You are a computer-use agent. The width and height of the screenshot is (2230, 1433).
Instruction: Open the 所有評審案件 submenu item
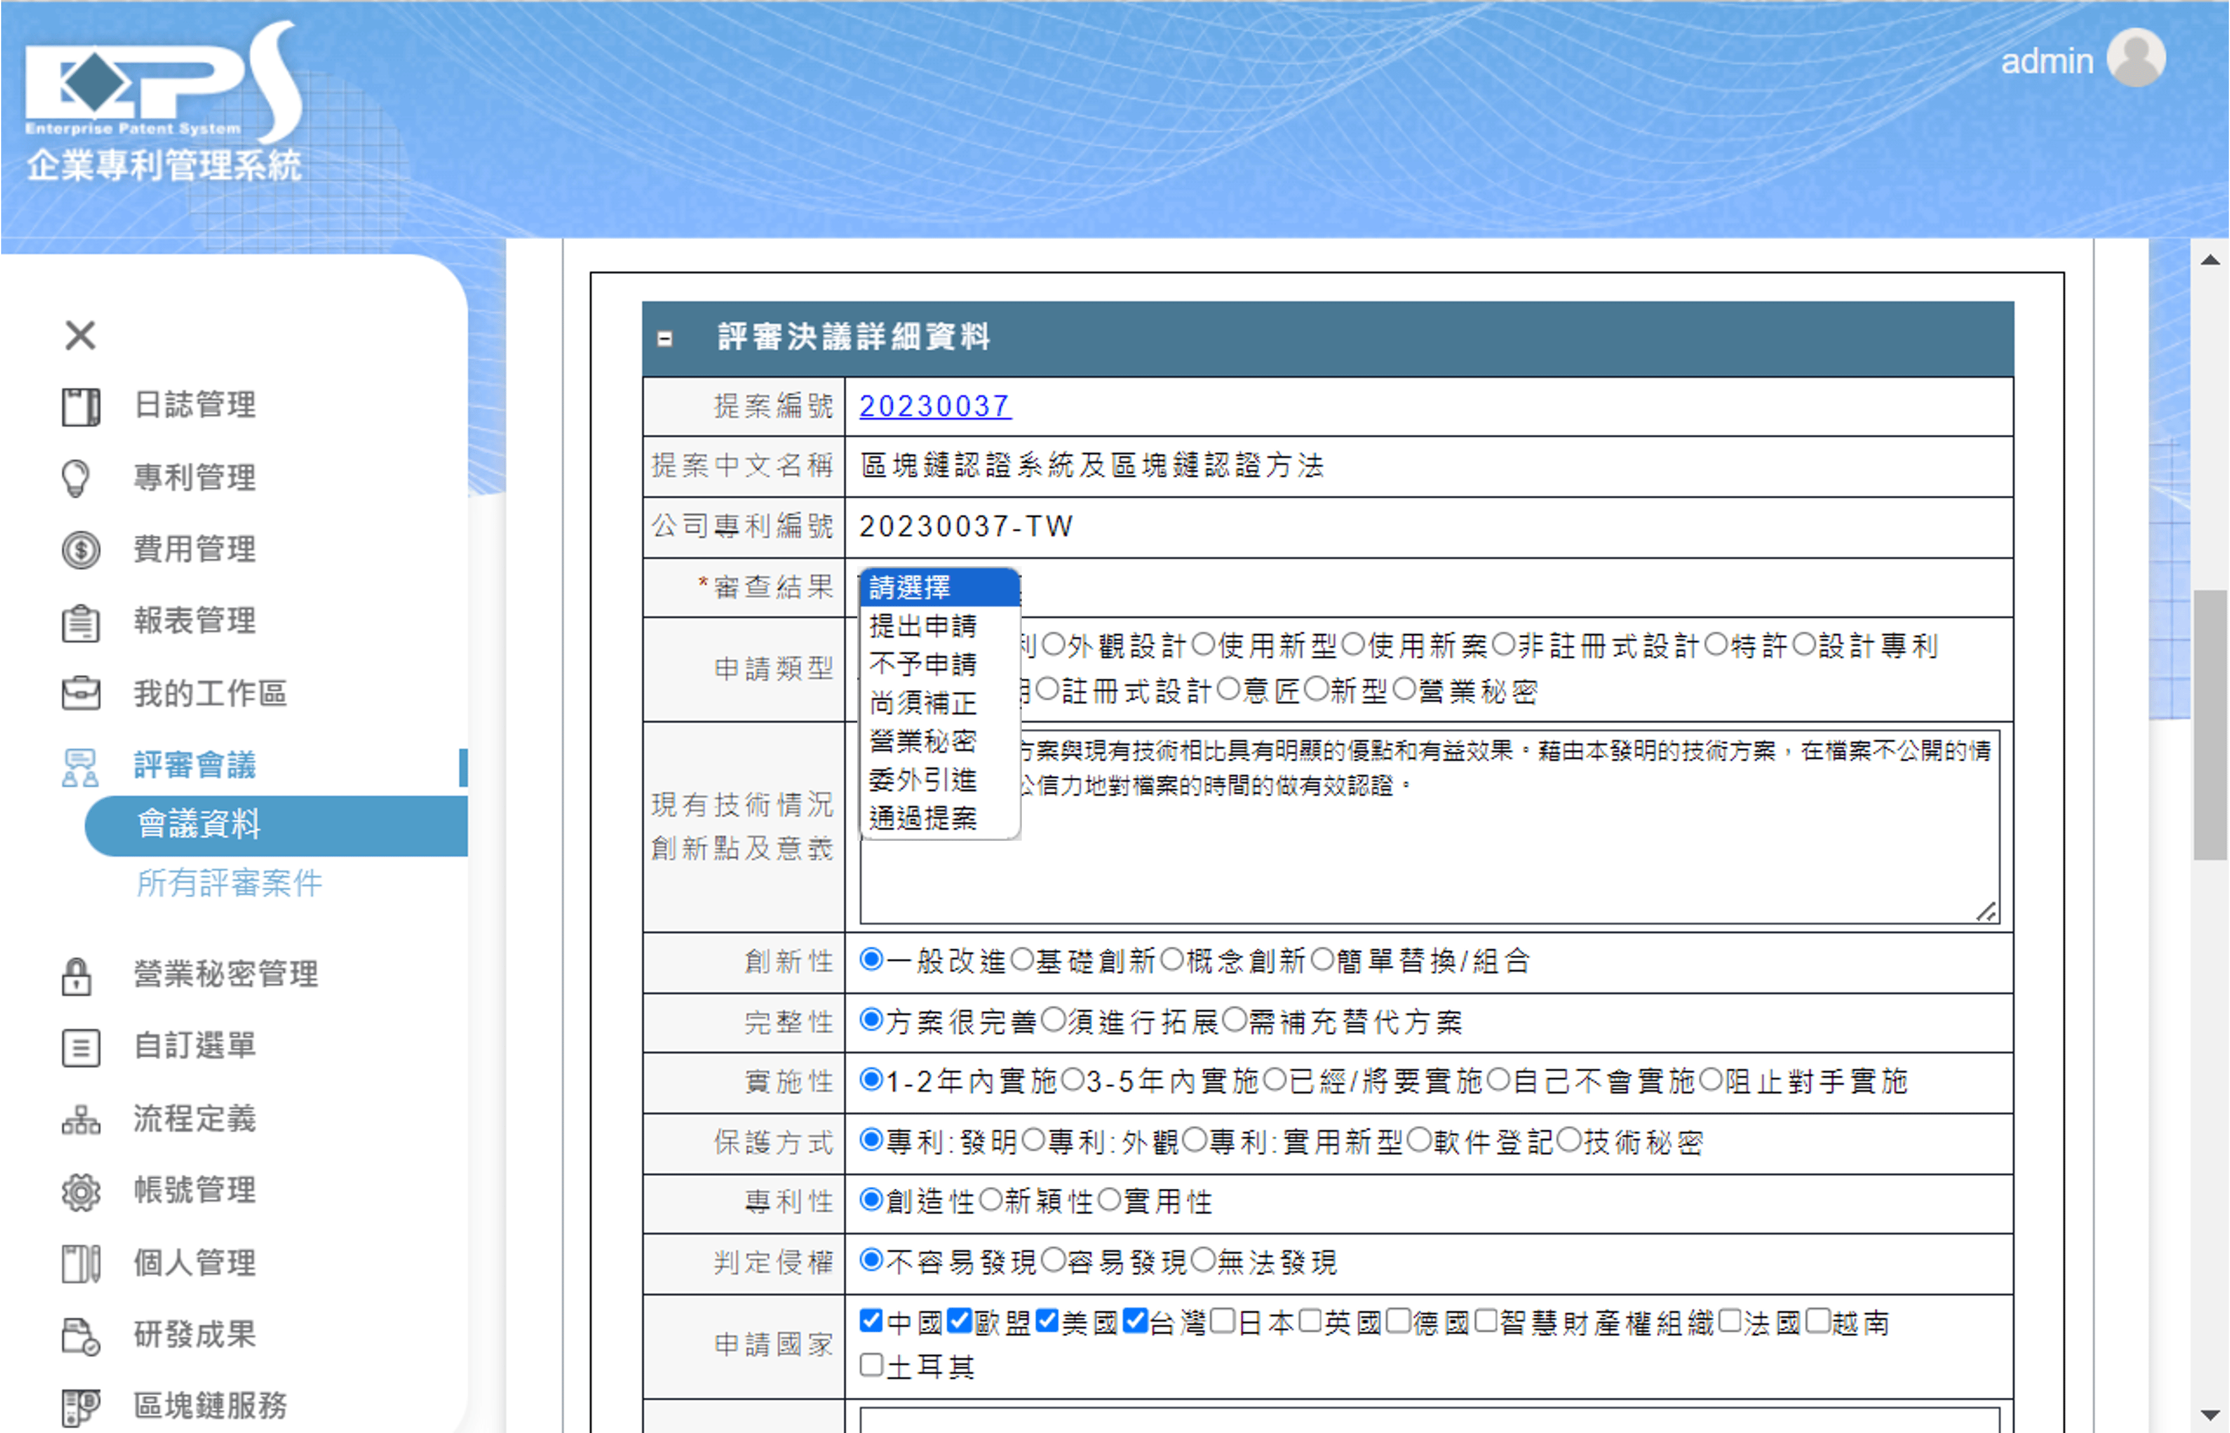(229, 883)
